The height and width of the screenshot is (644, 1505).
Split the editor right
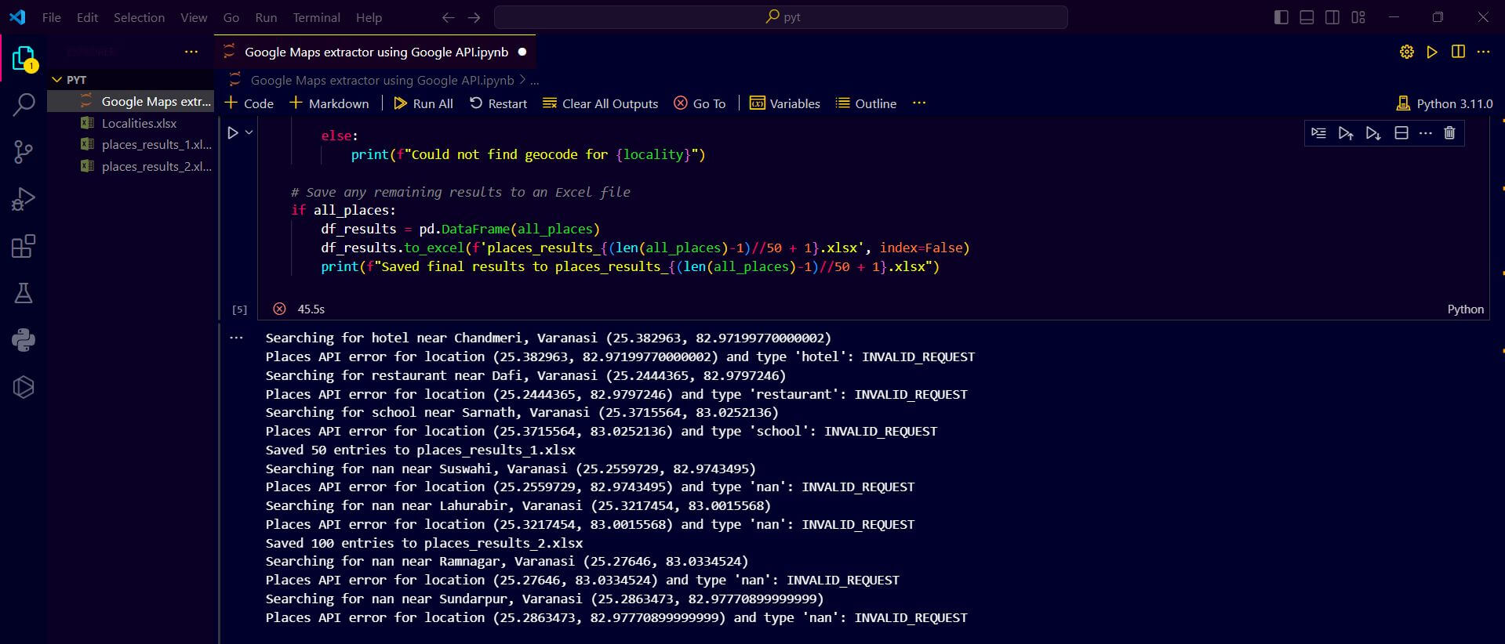[x=1458, y=52]
